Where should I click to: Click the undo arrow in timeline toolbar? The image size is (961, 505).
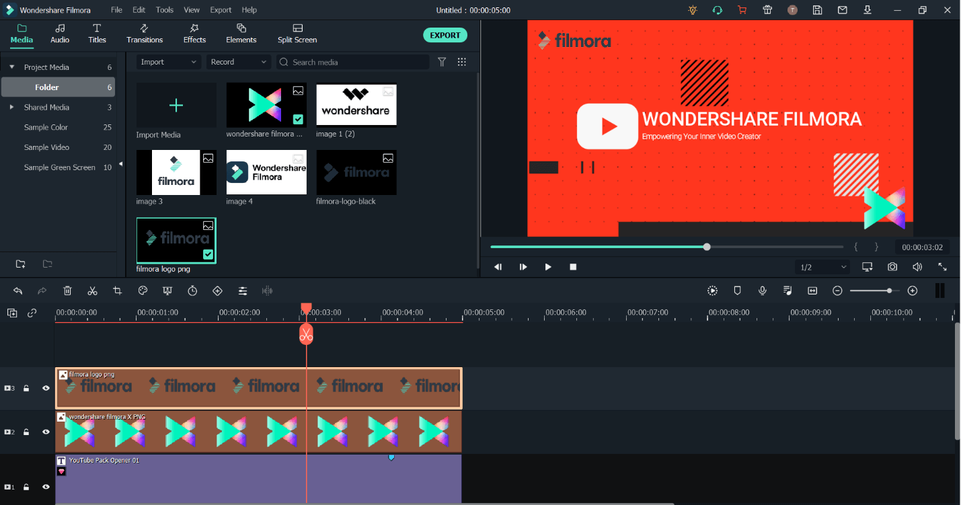tap(18, 290)
